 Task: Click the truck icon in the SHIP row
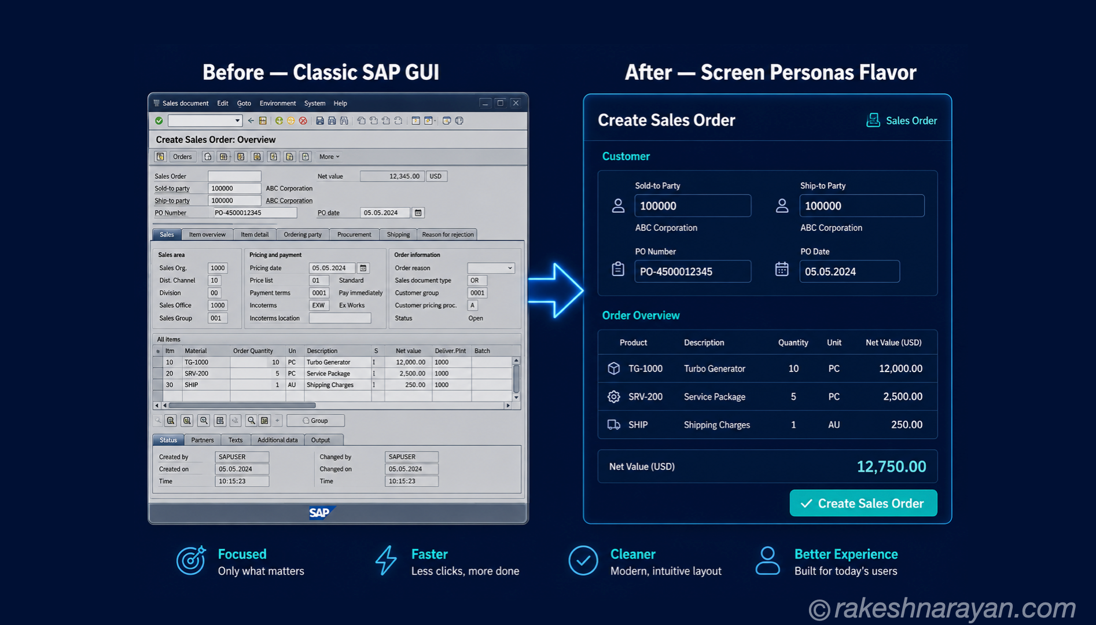tap(614, 425)
